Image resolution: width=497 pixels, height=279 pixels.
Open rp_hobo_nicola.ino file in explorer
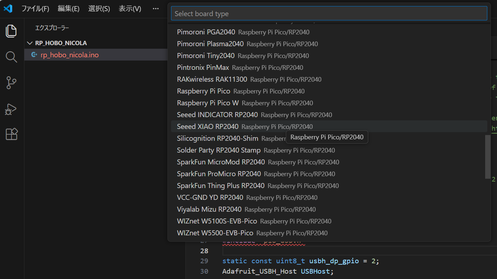(70, 55)
